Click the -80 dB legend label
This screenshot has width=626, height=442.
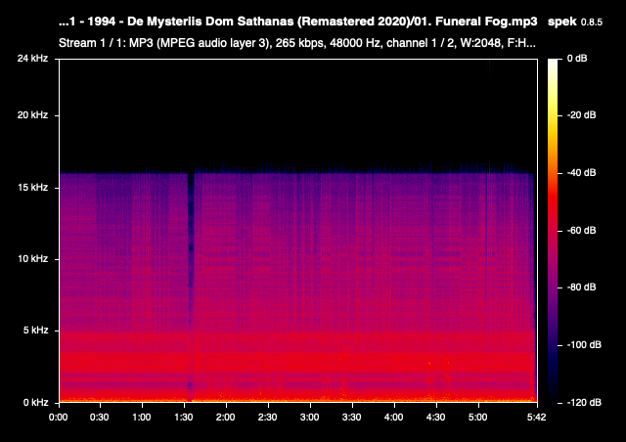[x=582, y=287]
